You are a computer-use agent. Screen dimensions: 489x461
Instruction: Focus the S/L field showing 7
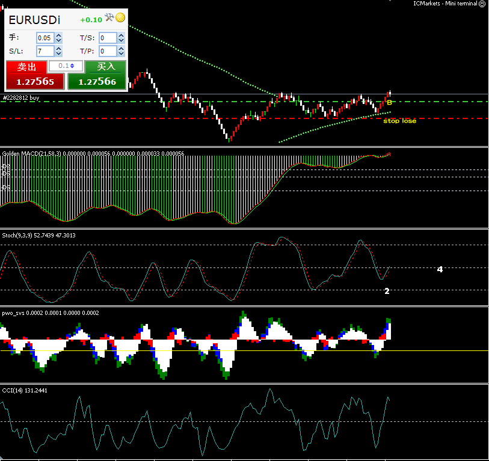tap(45, 51)
